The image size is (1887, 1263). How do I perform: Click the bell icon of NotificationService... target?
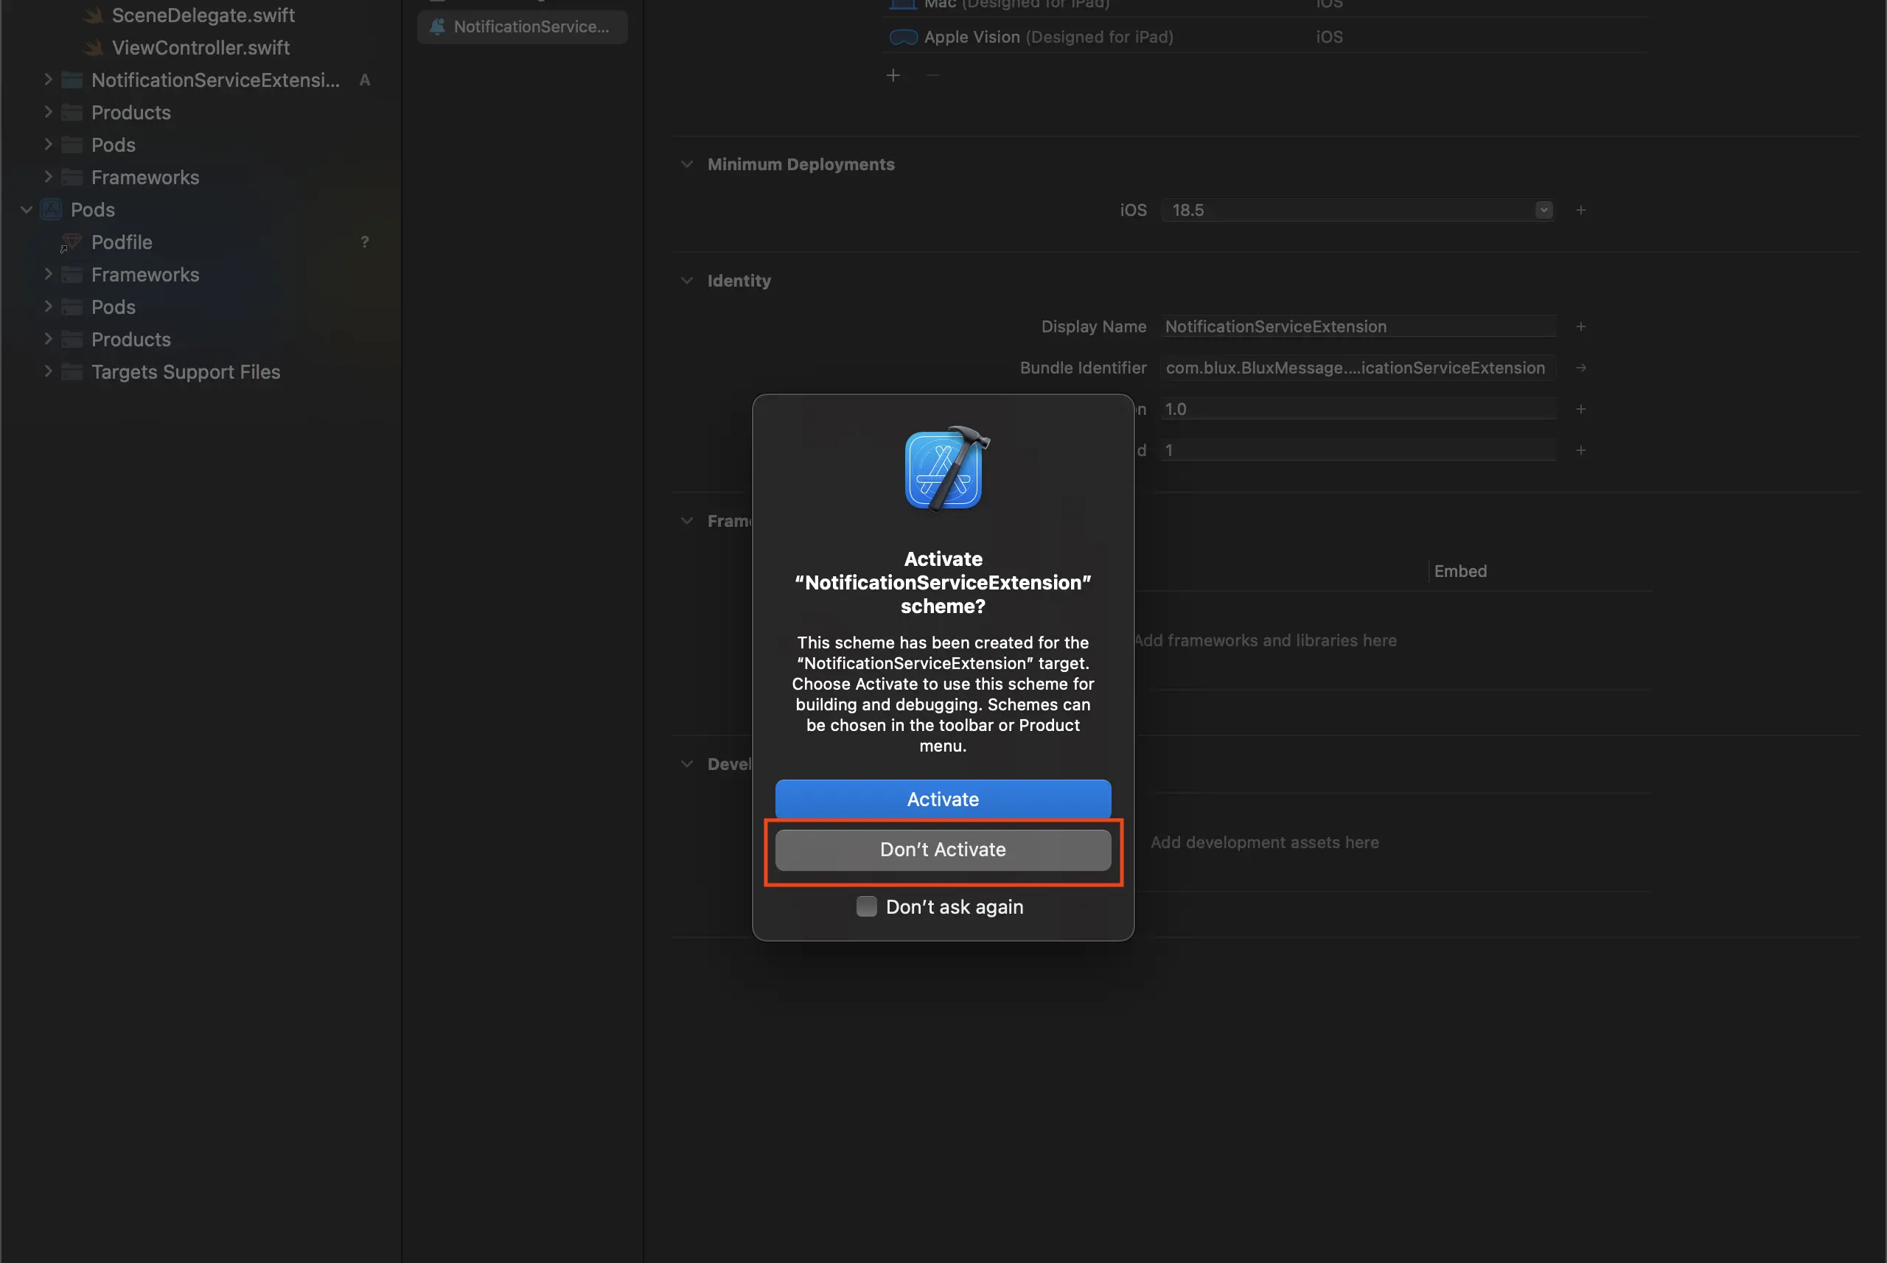tap(438, 27)
